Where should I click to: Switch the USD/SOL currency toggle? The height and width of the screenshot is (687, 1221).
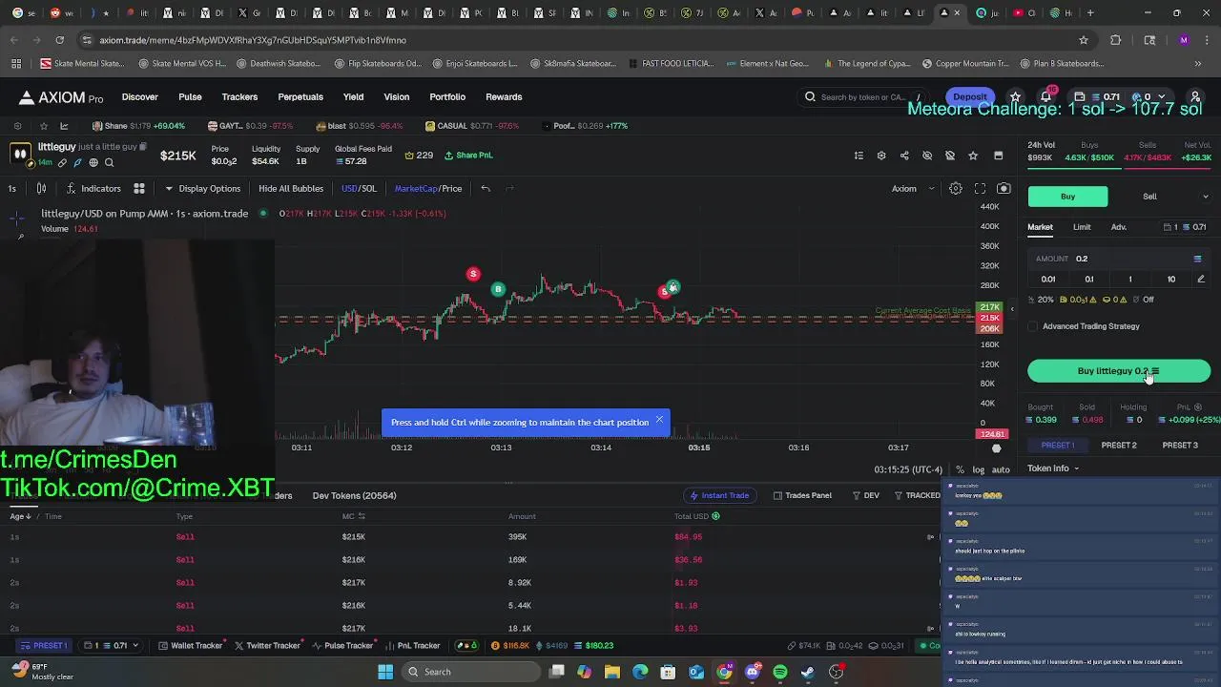359,189
